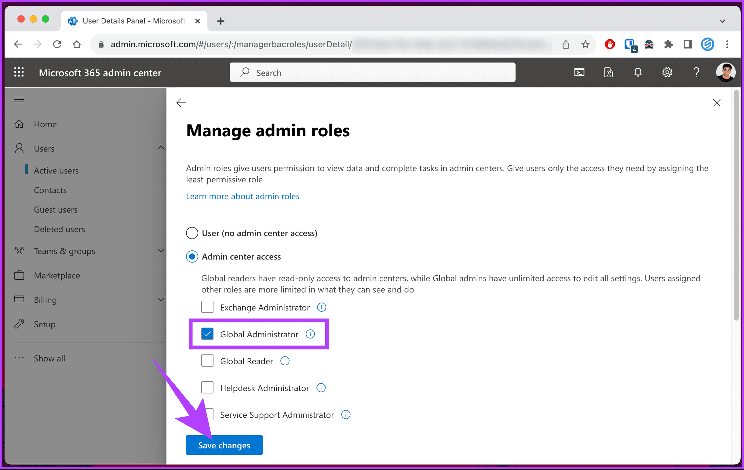Click the Microsoft 365 apps grid icon
744x470 pixels.
(20, 73)
